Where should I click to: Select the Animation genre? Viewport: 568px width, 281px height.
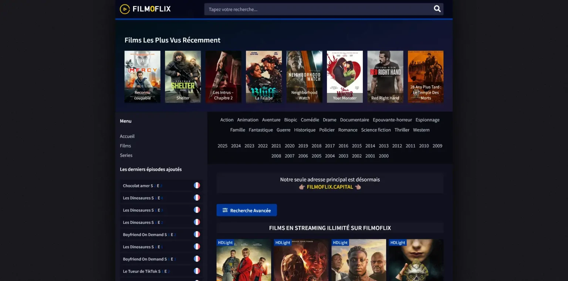tap(248, 120)
